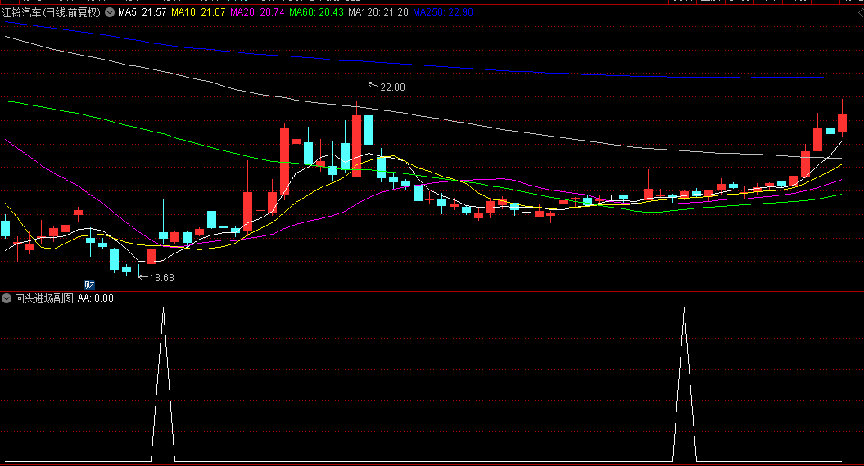Click the 18.68 low price label
This screenshot has height=466, width=864.
pos(161,278)
